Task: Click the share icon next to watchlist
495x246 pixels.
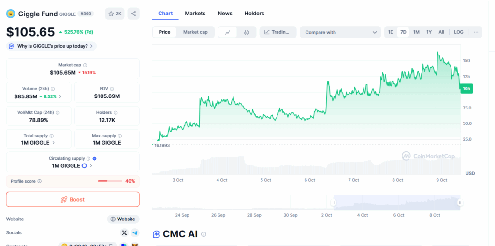Action: click(x=133, y=14)
